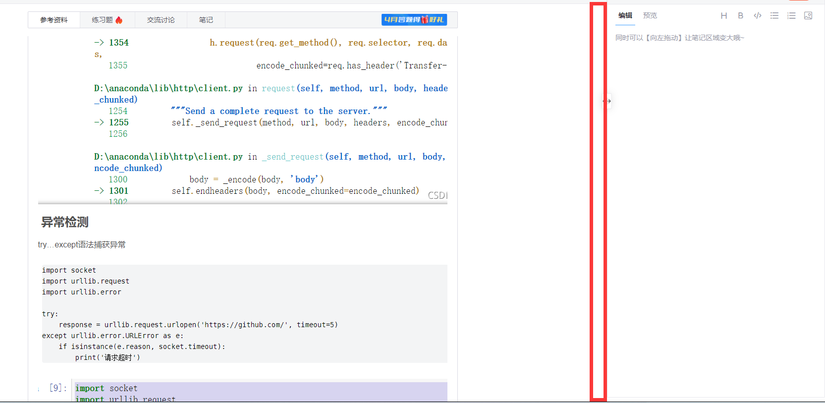The width and height of the screenshot is (825, 403).
Task: Click 'import urllib.request' in gray code block
Action: pos(86,281)
